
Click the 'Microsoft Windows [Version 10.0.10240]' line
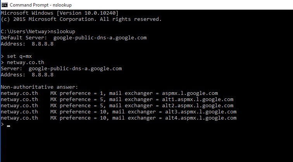click(60, 13)
